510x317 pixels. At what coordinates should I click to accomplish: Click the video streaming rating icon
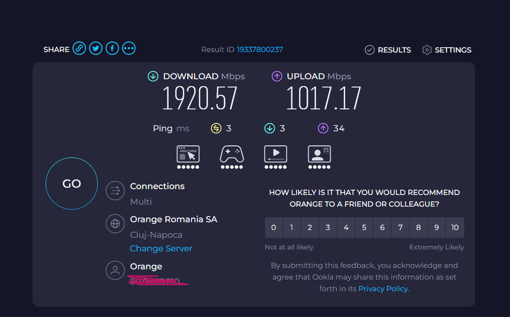276,157
